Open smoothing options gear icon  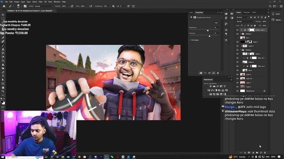pos(113,6)
